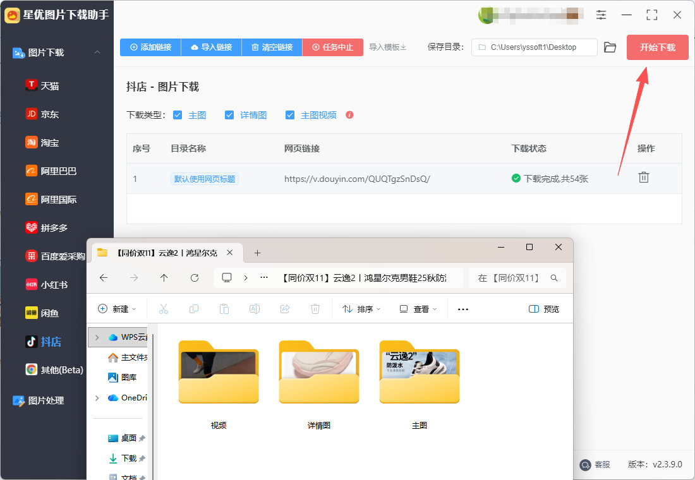
Task: Click the 导入模板 link
Action: (388, 47)
